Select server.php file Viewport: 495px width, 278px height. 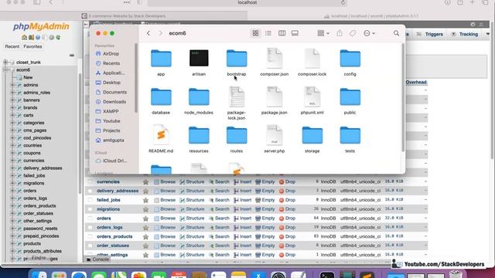[x=275, y=135]
